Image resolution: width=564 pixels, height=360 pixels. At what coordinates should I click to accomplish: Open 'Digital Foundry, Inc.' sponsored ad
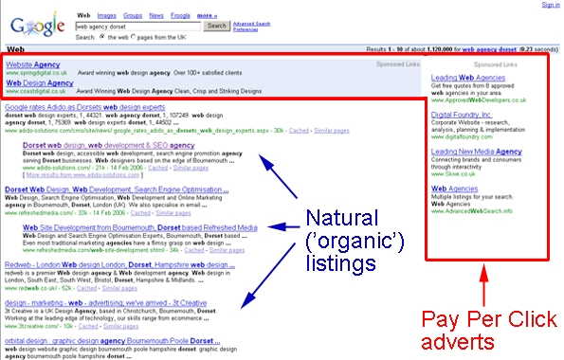tap(462, 115)
